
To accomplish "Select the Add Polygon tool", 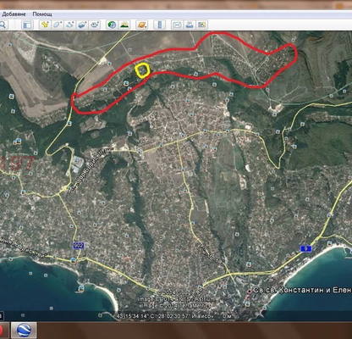I will pos(58,25).
